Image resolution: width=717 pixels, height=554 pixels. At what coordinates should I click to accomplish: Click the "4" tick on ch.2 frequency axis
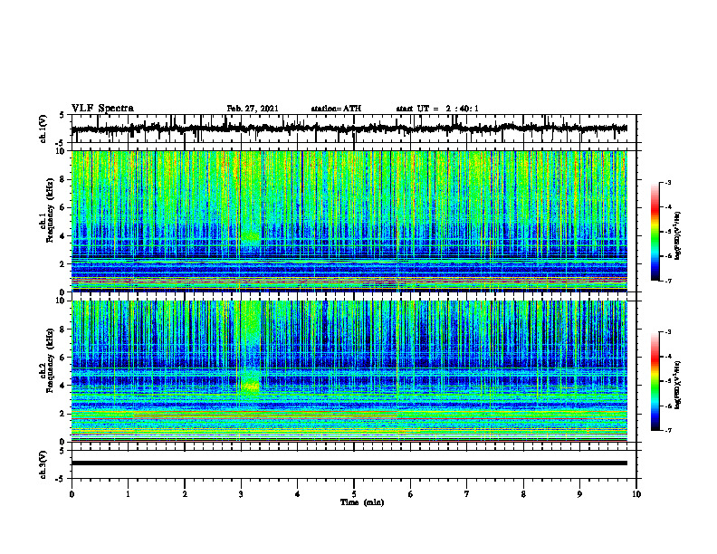click(63, 386)
